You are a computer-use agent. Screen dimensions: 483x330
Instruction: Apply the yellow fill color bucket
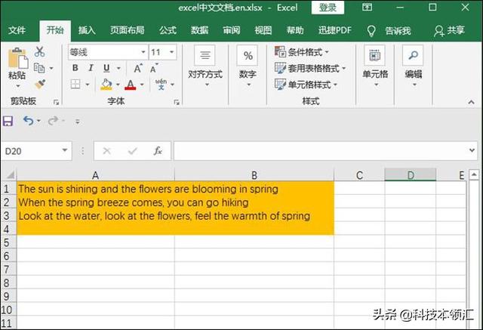pos(106,84)
